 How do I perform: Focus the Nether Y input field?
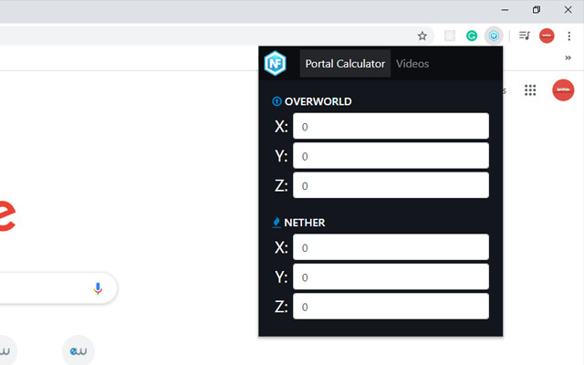tap(391, 276)
